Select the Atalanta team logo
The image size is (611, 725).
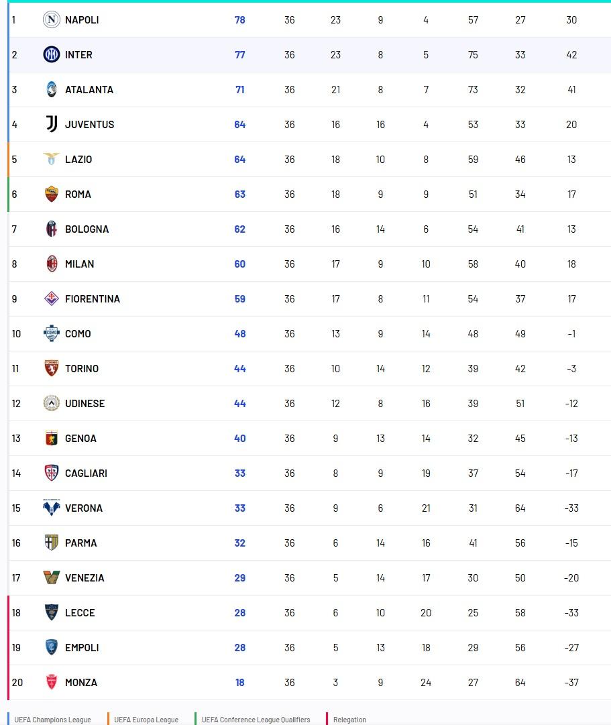click(52, 90)
